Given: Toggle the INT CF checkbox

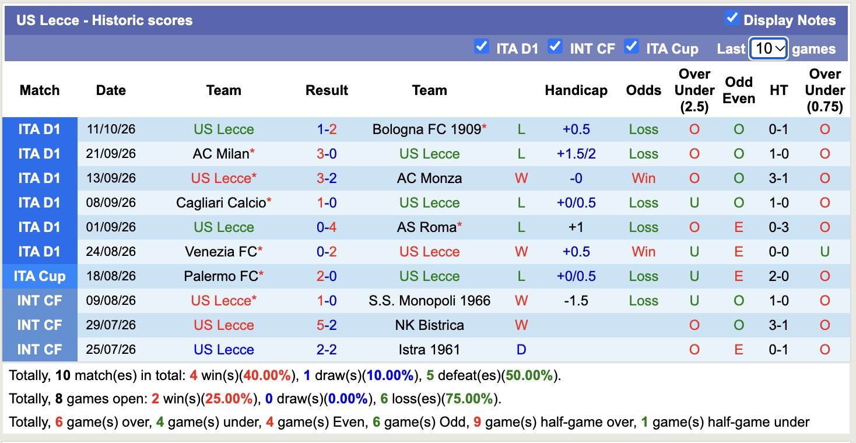Looking at the screenshot, I should click(x=555, y=46).
